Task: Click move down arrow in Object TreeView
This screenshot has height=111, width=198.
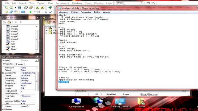Action: [21, 22]
